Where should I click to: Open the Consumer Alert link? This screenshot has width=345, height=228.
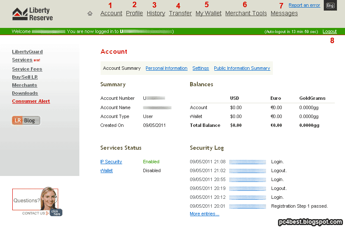31,101
